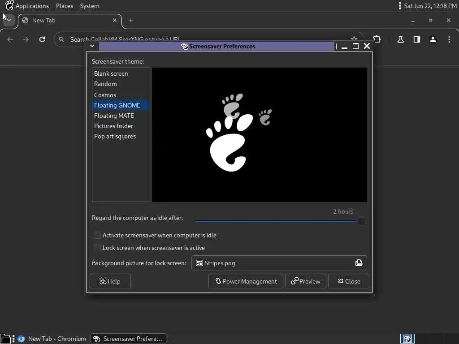This screenshot has height=344, width=459.
Task: Open a new Chromium tab
Action: tap(131, 20)
